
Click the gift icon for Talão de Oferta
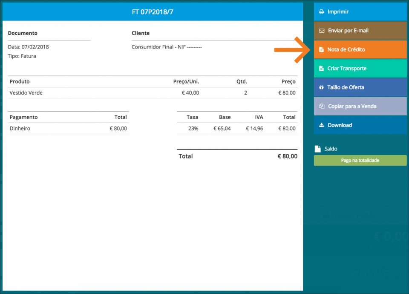click(x=322, y=87)
